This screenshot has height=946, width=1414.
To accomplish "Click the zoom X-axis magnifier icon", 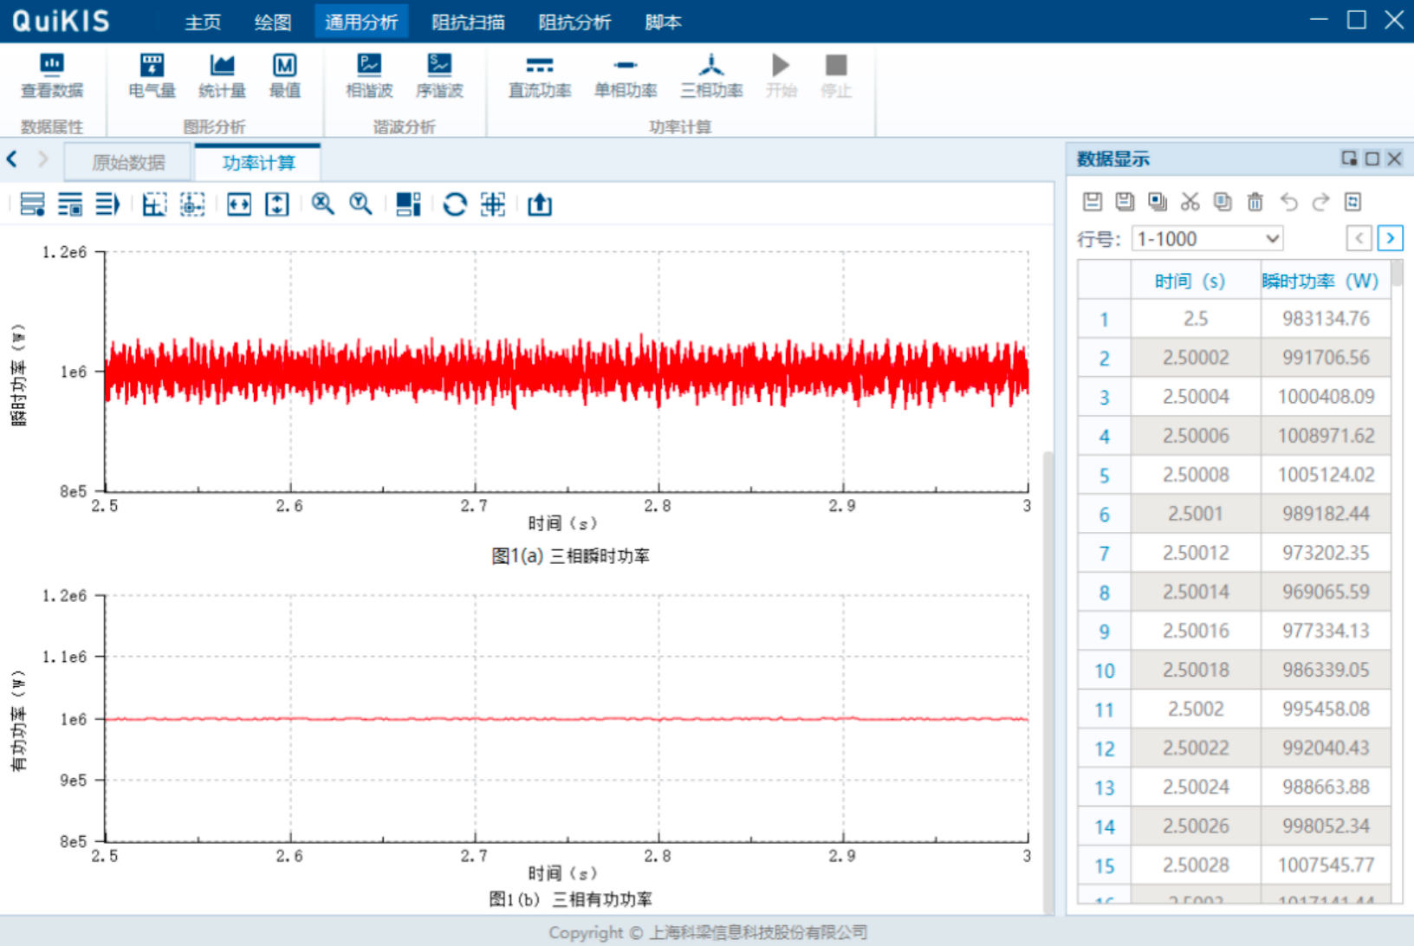I will [x=322, y=204].
